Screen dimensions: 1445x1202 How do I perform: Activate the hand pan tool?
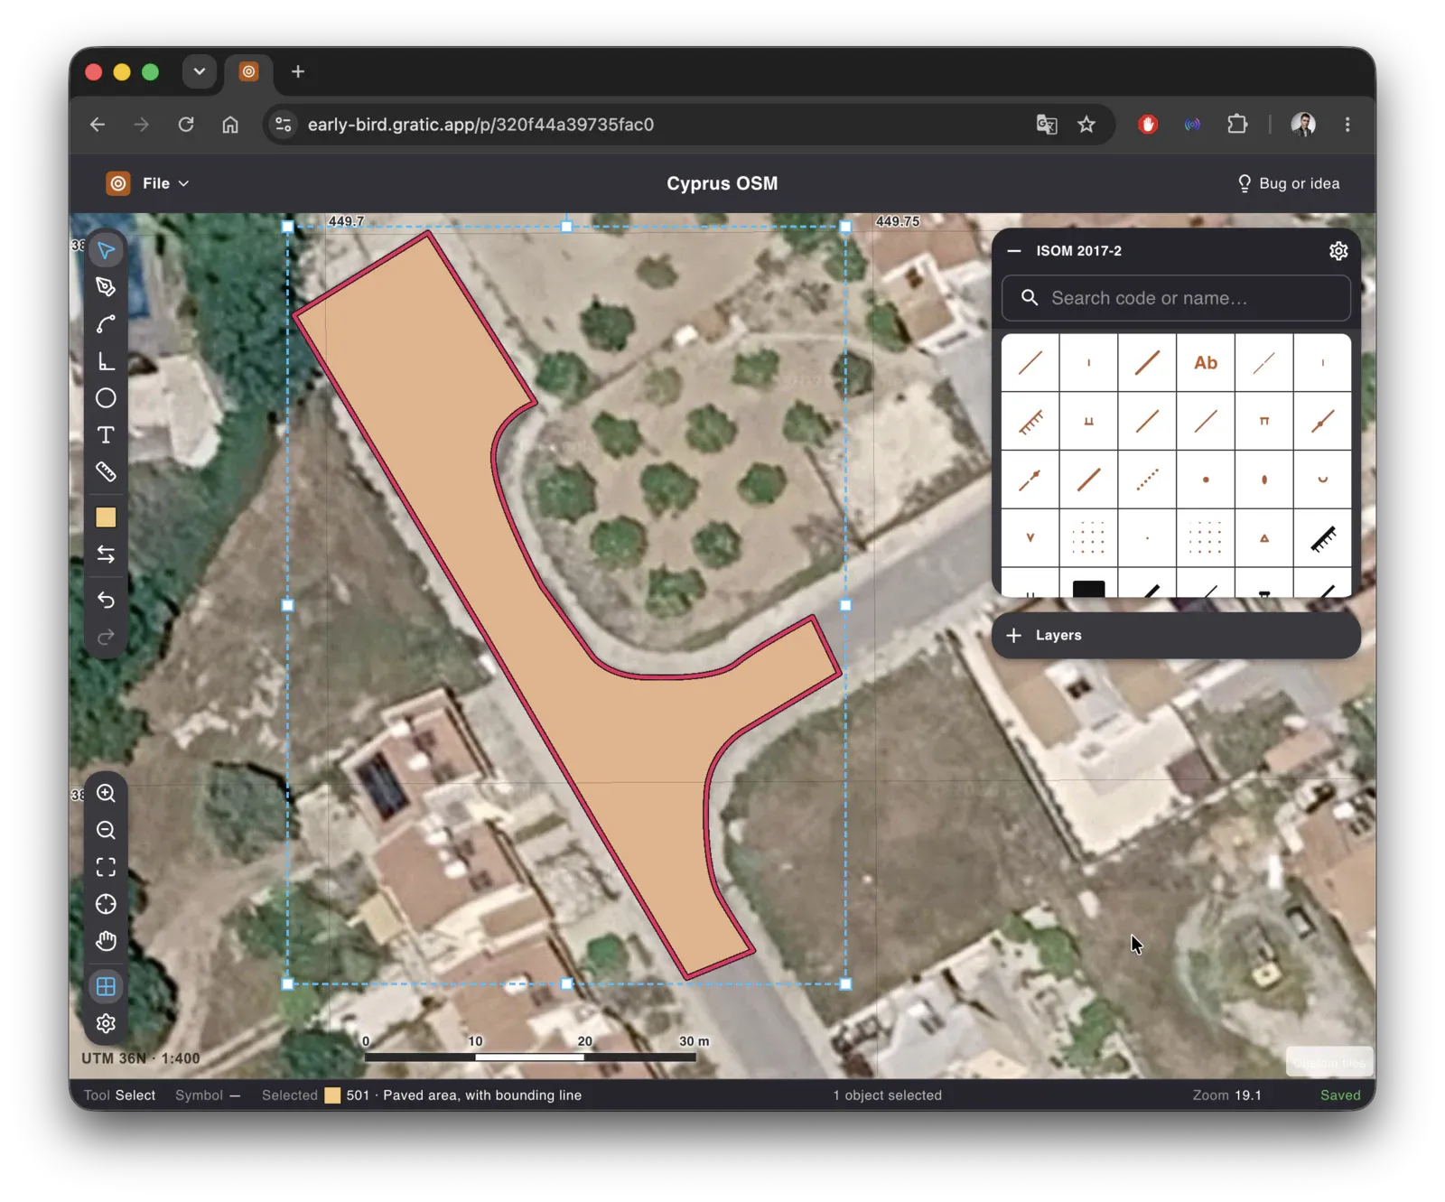click(106, 942)
